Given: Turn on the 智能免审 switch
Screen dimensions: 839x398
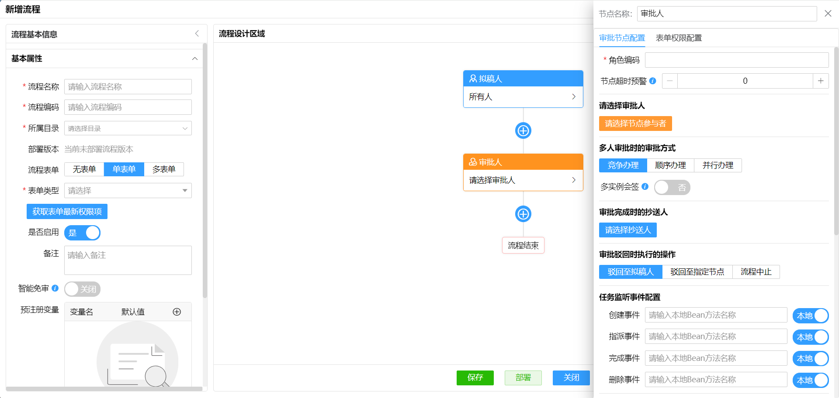Looking at the screenshot, I should 82,289.
